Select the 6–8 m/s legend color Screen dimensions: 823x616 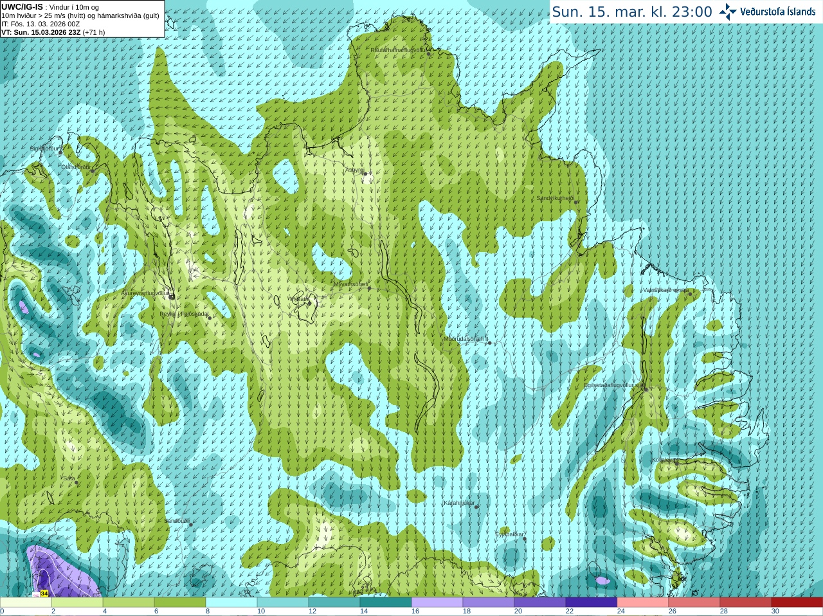[180, 602]
